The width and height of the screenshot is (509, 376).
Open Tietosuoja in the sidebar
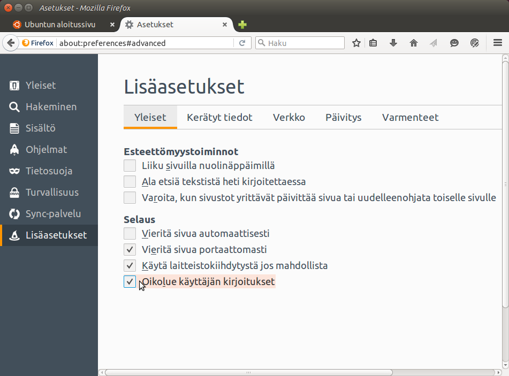coord(49,171)
